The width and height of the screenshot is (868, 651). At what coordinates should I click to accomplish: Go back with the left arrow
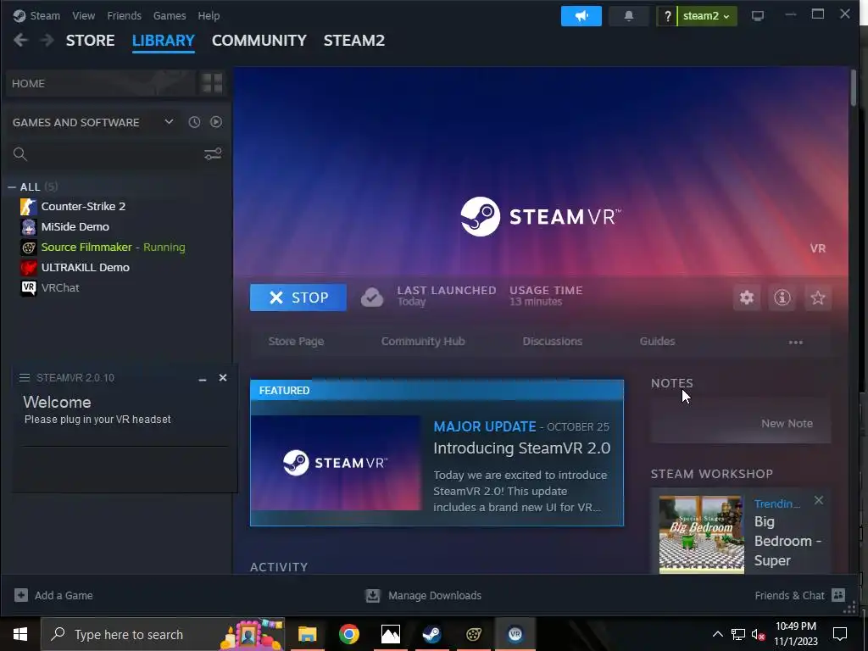pyautogui.click(x=20, y=41)
